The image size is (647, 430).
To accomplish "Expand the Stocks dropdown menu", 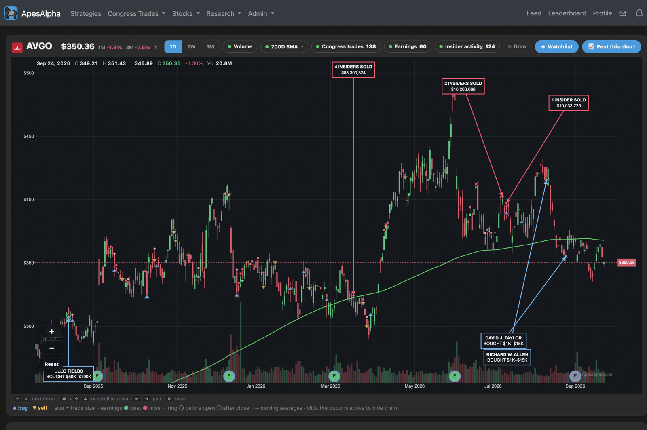I will (x=186, y=13).
